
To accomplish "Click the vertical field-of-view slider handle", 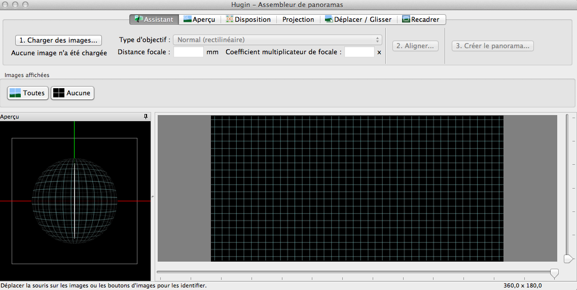I will coord(568,259).
